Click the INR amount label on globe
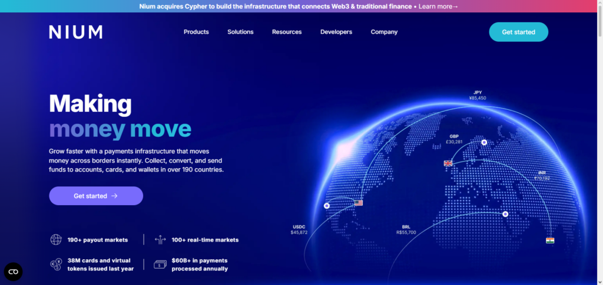 click(542, 176)
